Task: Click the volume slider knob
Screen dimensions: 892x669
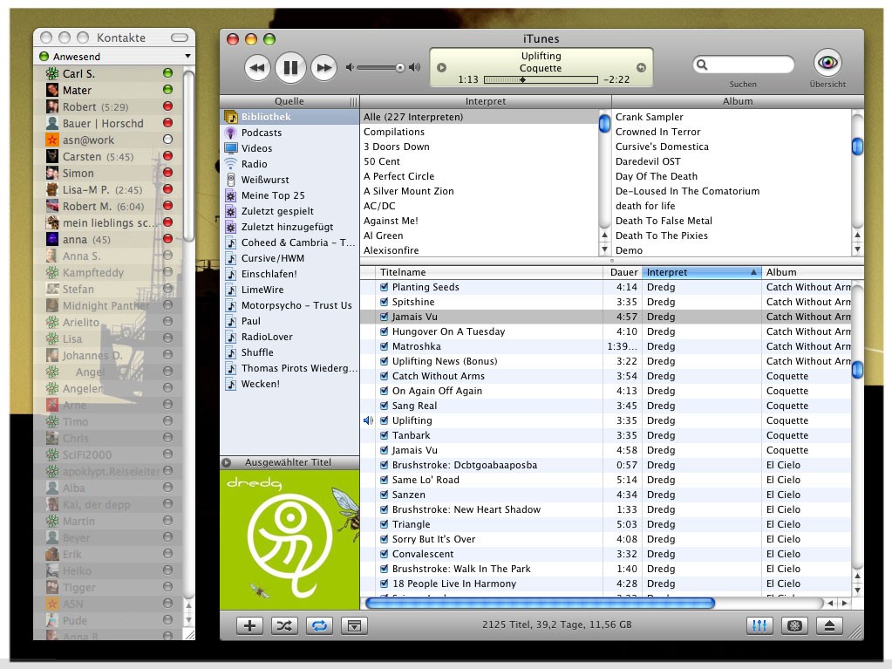Action: pos(400,68)
